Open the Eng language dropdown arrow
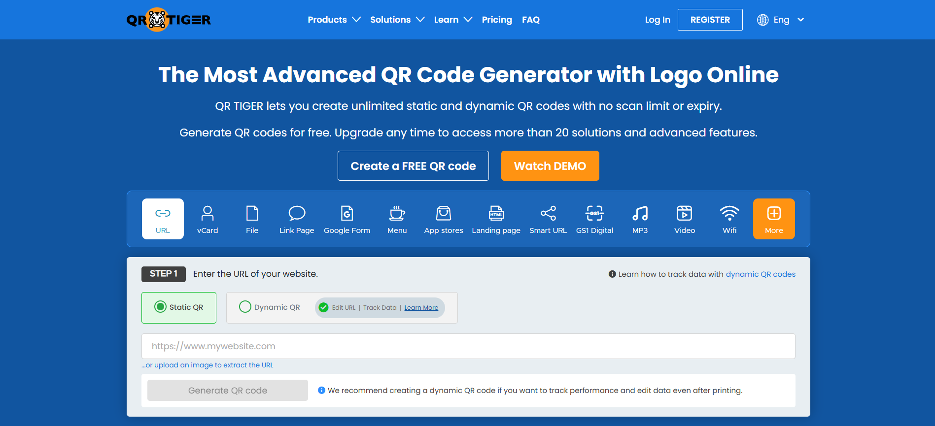This screenshot has width=935, height=426. point(801,20)
